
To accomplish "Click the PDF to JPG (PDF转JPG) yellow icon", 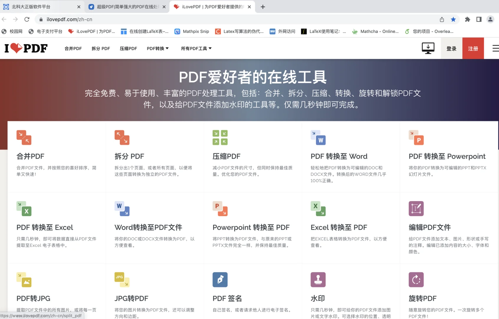I will pos(24,280).
